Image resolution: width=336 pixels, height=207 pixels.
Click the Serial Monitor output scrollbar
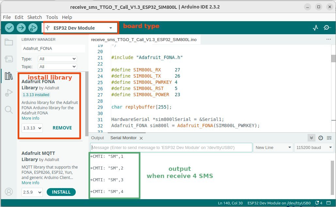click(332, 178)
